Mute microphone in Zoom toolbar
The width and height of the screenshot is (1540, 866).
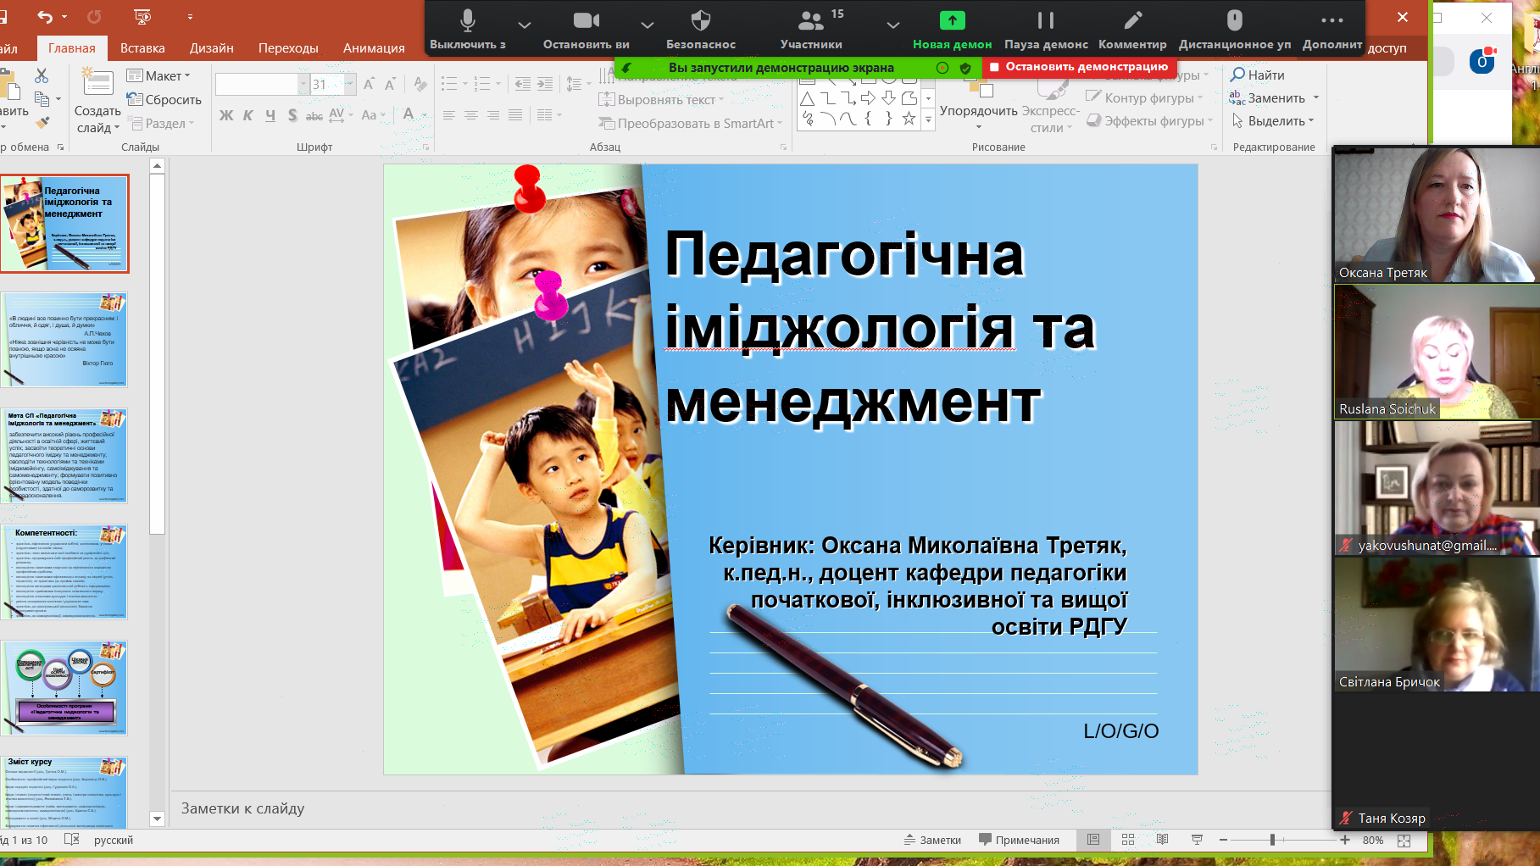tap(467, 29)
